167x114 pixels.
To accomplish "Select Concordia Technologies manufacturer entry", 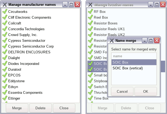I will [x=41, y=29].
